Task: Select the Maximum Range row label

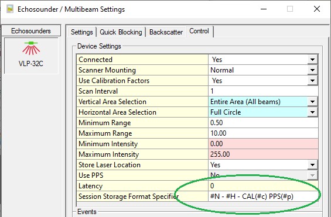Action: click(x=142, y=133)
